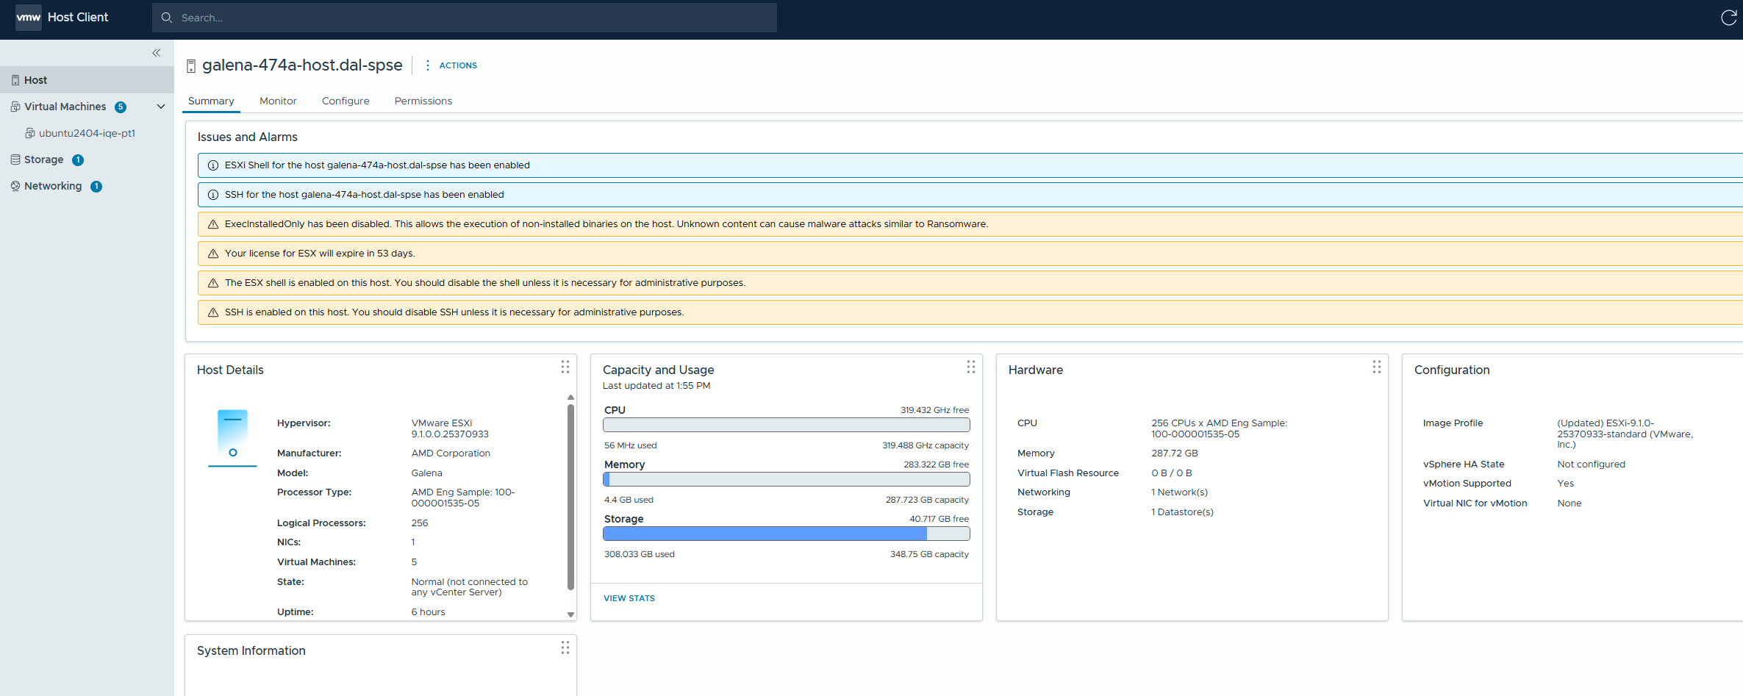Click the '256 CPUs x AMD Eng Sample' value
Viewport: 1743px width, 696px height.
[x=1219, y=428]
